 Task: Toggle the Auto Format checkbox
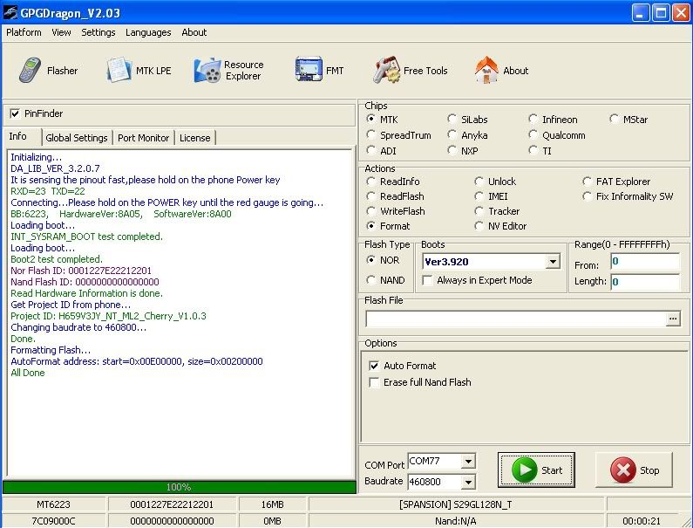374,366
